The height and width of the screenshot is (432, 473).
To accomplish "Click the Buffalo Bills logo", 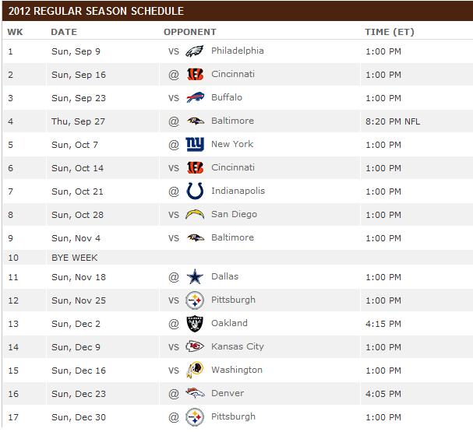I will [195, 98].
